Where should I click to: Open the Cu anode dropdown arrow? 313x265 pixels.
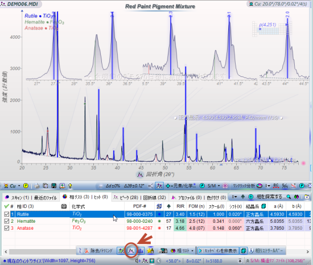(x=19, y=186)
